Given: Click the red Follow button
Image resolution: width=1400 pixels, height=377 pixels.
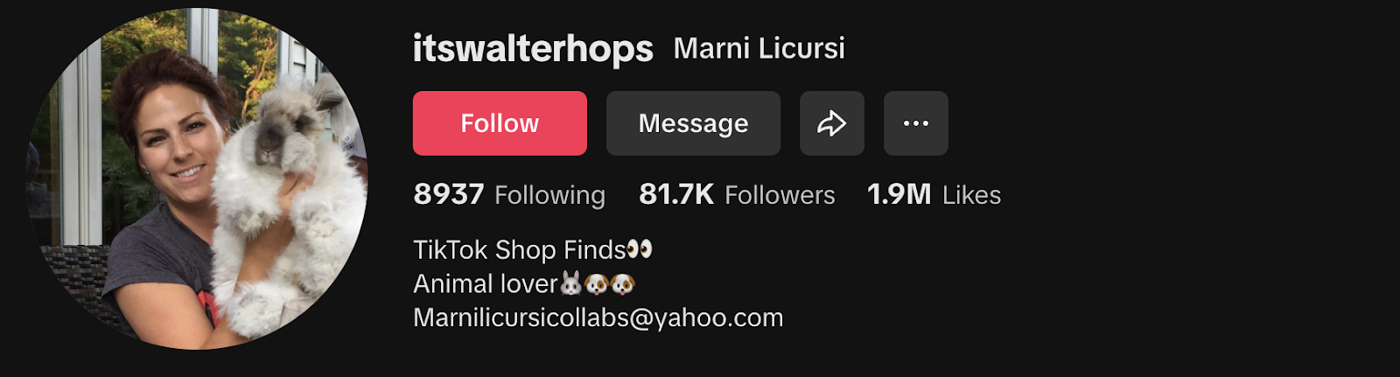Looking at the screenshot, I should tap(500, 123).
